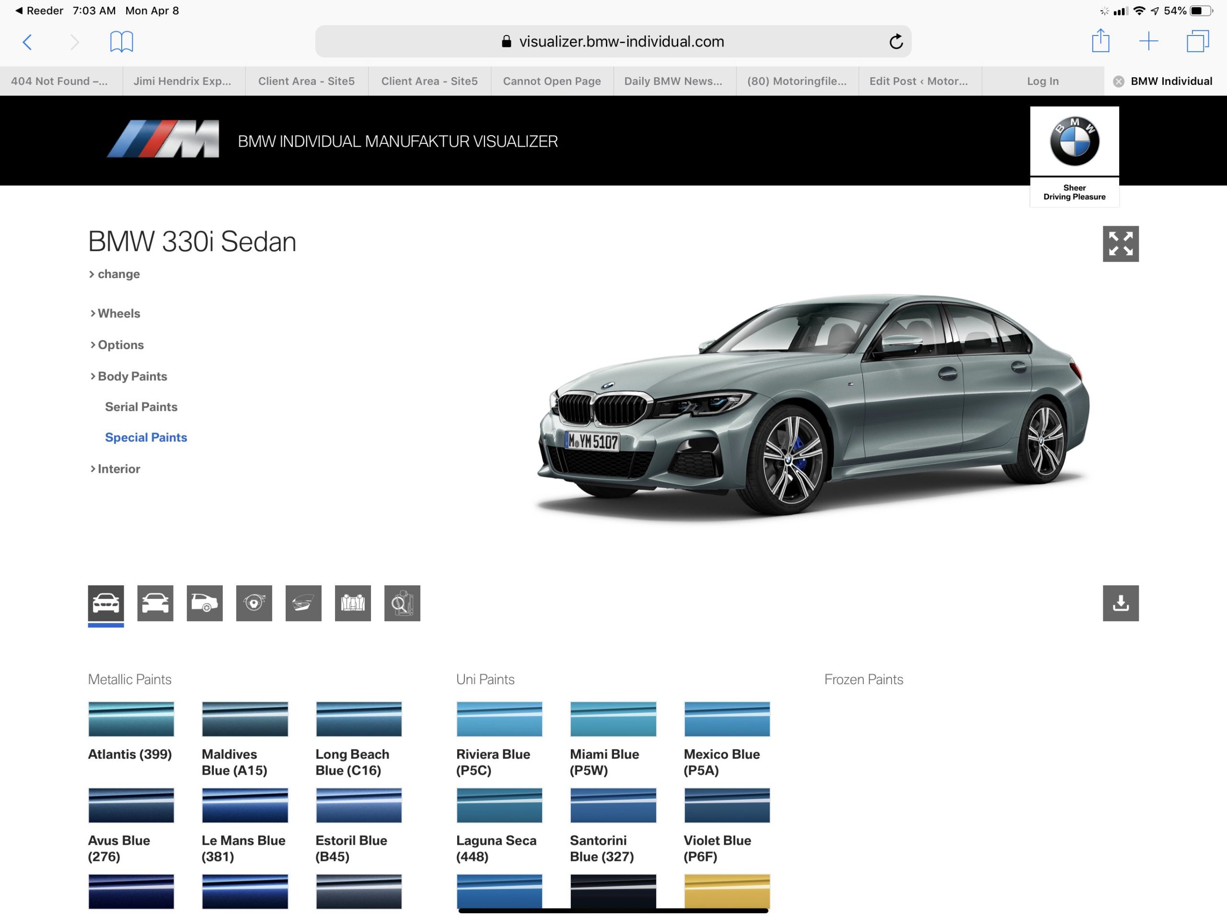Show the steering wheel cockpit view
This screenshot has height=920, width=1227.
click(x=254, y=604)
